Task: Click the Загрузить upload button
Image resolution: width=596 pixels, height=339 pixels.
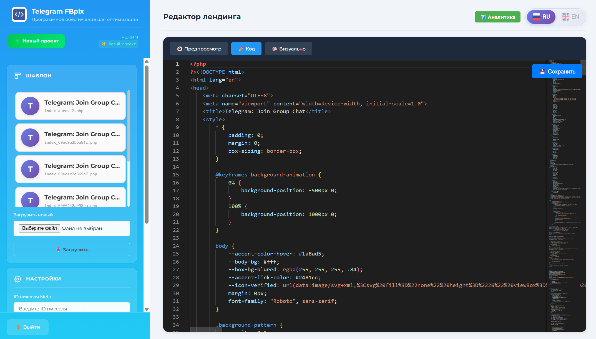Action: tap(72, 250)
